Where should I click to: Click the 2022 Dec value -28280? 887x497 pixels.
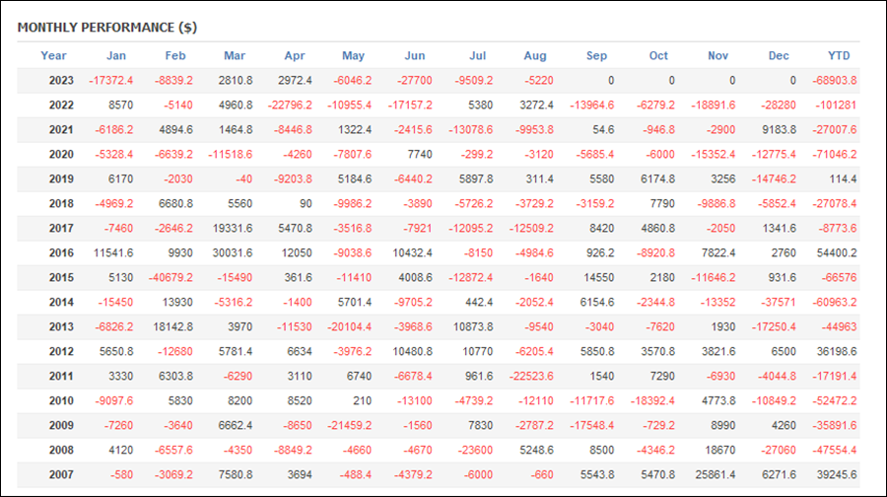coord(779,106)
